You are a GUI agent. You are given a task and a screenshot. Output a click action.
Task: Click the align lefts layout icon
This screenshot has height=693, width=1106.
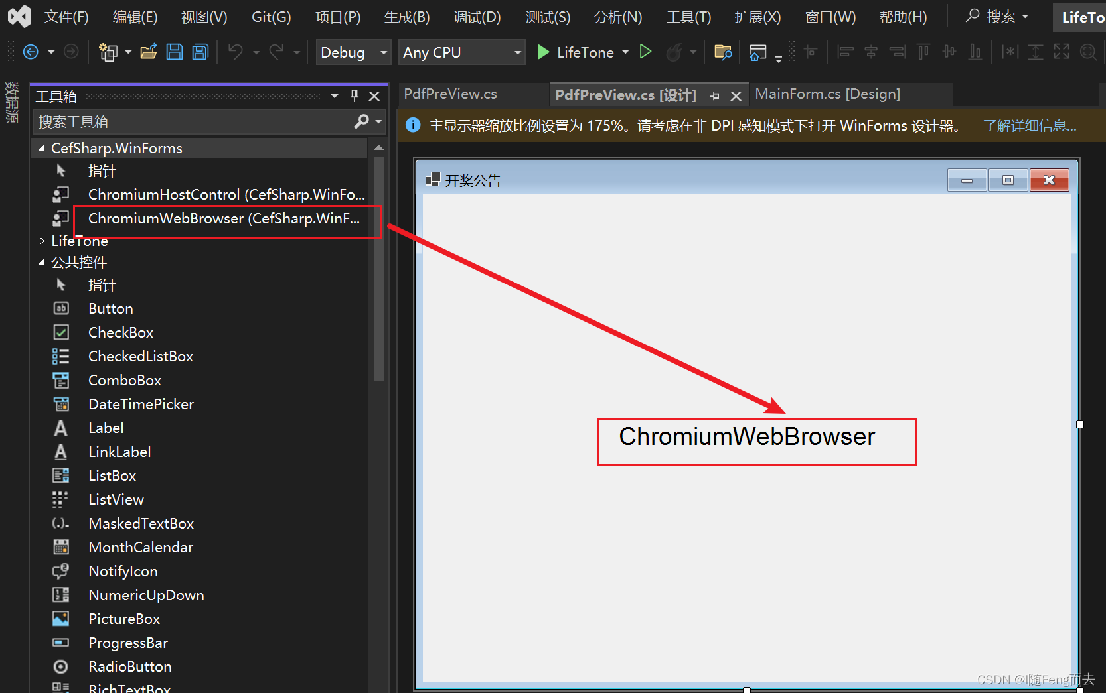coord(845,52)
